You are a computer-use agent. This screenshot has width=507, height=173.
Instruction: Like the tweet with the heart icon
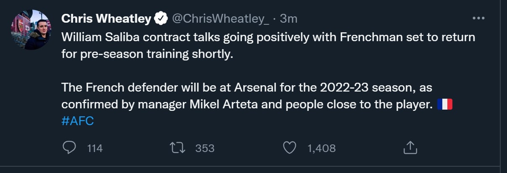[x=290, y=148]
